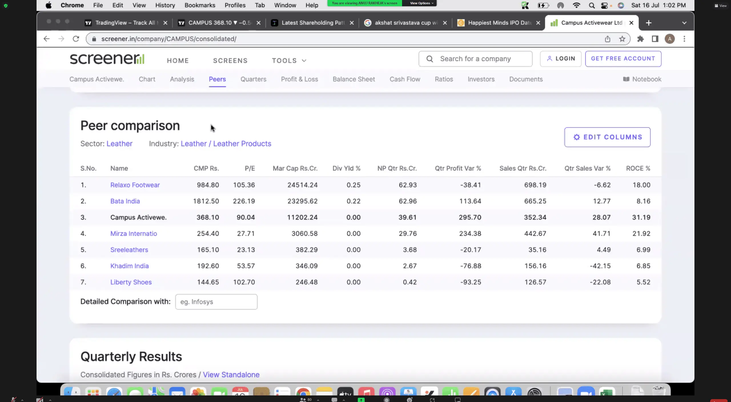This screenshot has height=402, width=731.
Task: Click the Detailed Comparison input field
Action: (x=216, y=302)
